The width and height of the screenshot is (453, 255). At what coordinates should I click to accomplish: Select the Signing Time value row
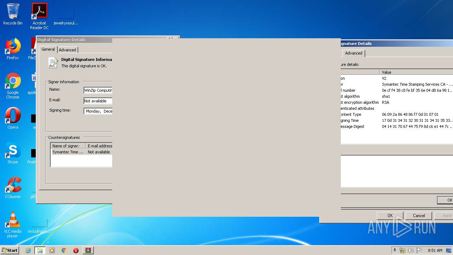[x=397, y=120]
